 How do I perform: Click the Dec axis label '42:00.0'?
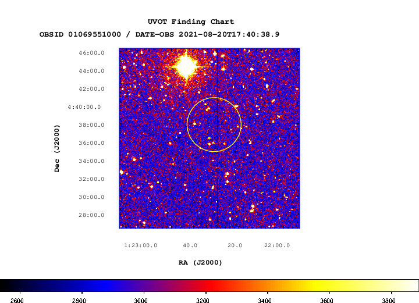pyautogui.click(x=91, y=89)
